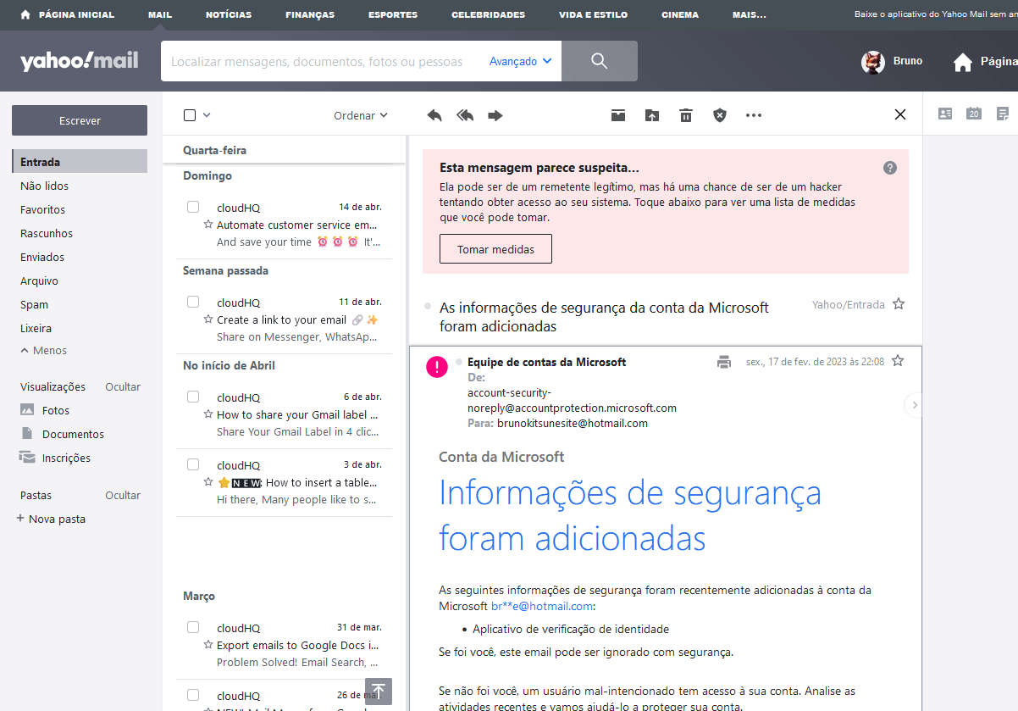Open the Mais... menu
Image resolution: width=1018 pixels, height=711 pixels.
click(x=750, y=14)
